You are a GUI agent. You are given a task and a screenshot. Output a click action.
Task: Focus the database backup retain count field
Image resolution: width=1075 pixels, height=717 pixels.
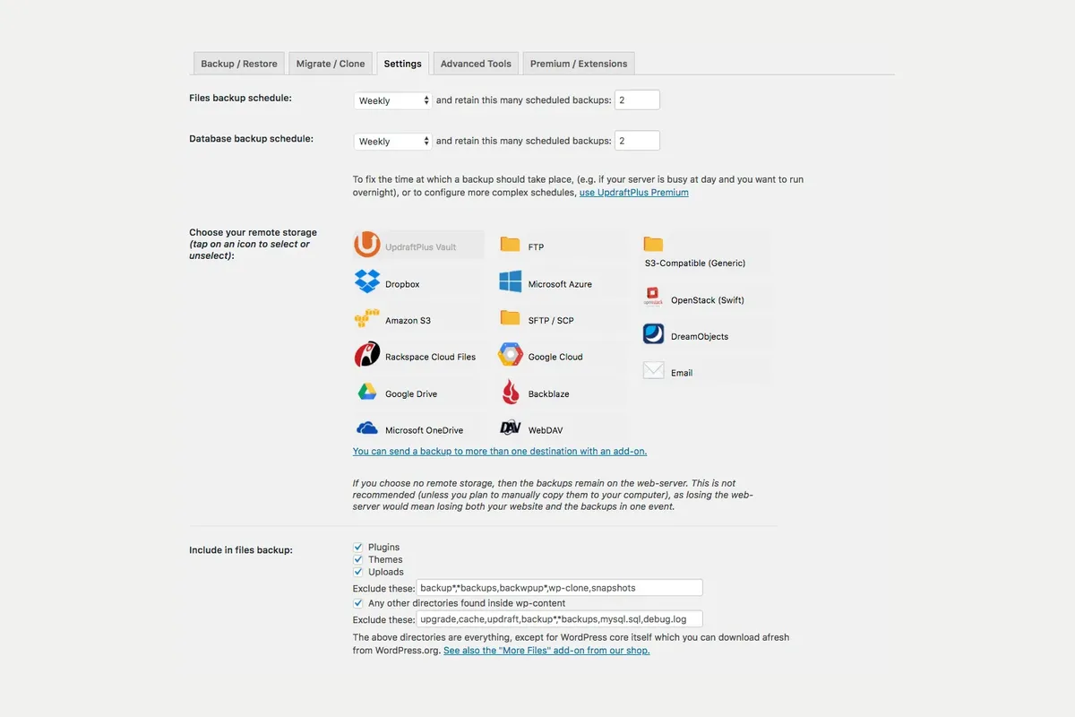click(x=637, y=140)
